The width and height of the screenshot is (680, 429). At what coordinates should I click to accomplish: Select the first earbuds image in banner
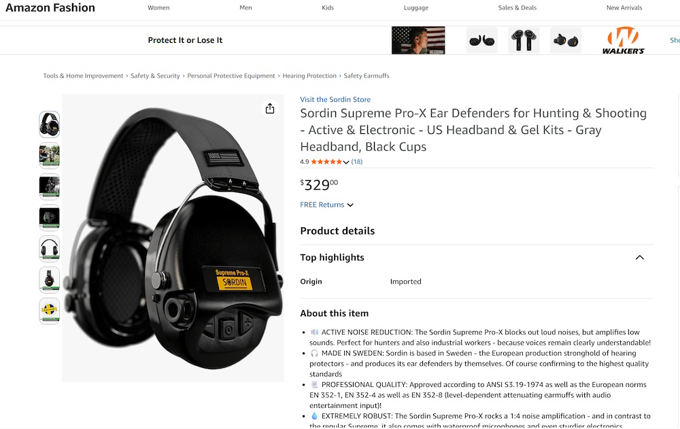[482, 40]
